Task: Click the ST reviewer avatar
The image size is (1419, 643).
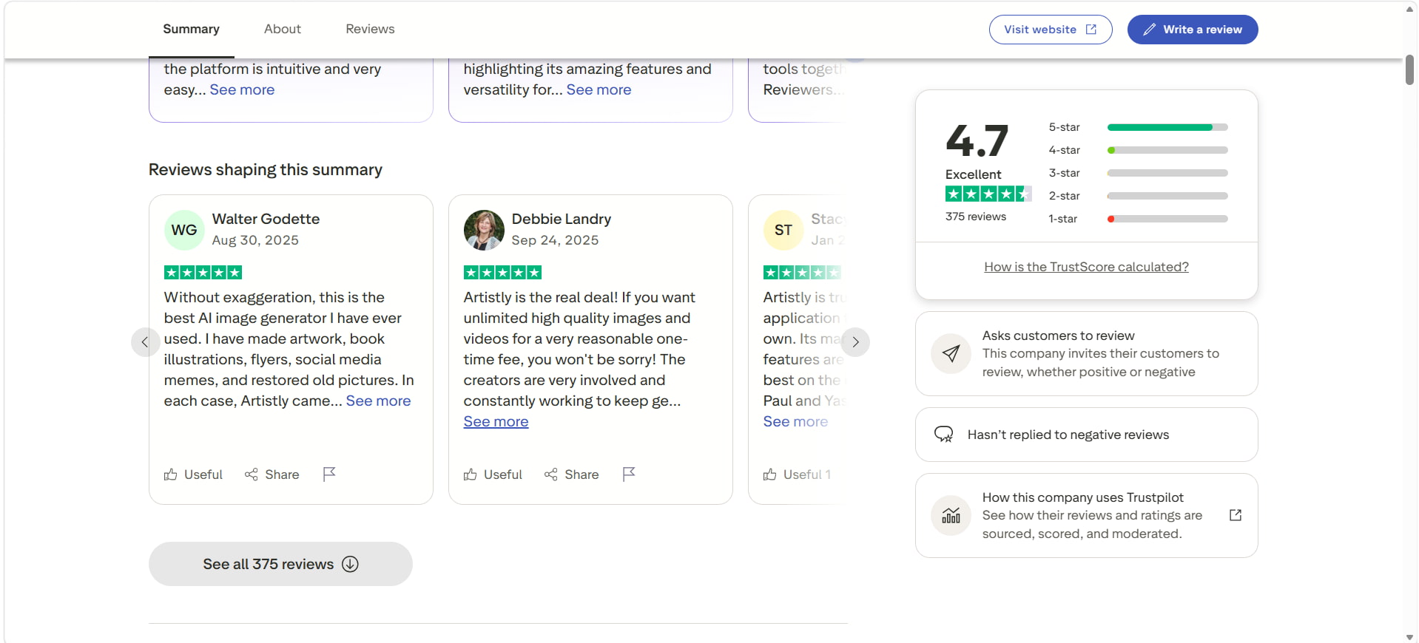Action: [x=783, y=230]
